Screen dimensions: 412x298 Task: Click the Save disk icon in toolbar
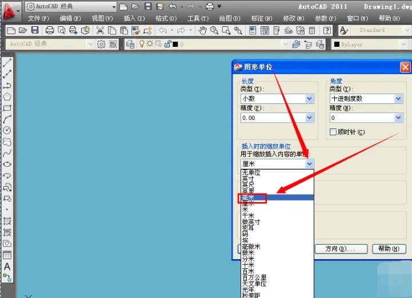point(35,30)
